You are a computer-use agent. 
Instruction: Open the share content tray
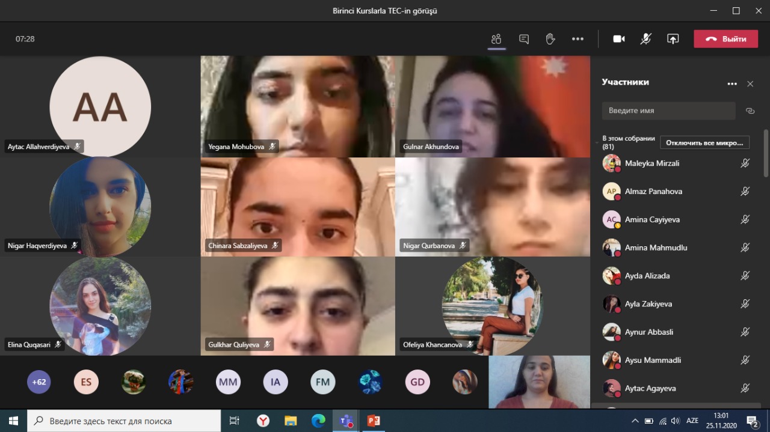(x=673, y=39)
